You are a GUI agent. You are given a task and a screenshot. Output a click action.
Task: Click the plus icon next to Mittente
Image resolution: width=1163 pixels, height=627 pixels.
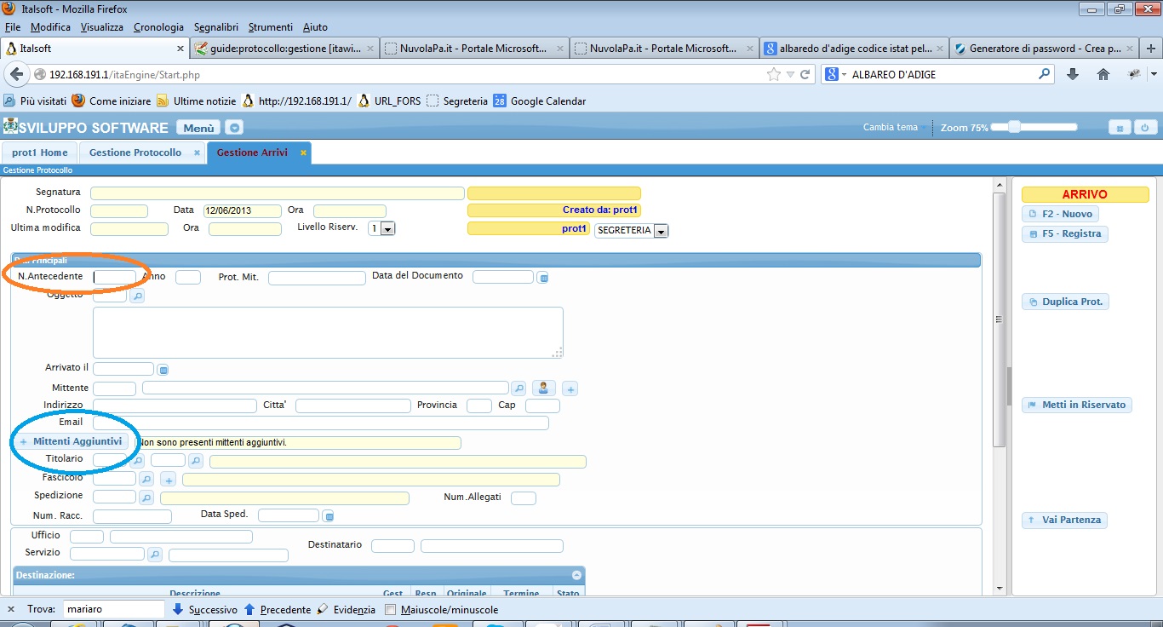point(570,389)
